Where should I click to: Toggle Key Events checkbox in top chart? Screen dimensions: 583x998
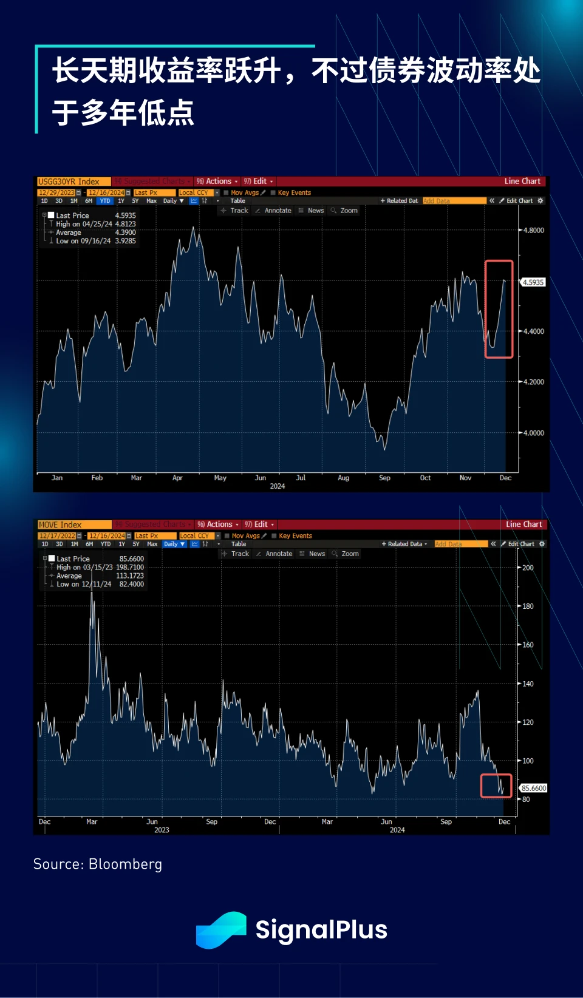point(273,193)
